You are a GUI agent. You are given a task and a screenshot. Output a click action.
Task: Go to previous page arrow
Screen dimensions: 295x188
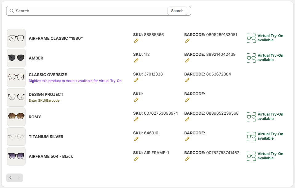[10, 178]
